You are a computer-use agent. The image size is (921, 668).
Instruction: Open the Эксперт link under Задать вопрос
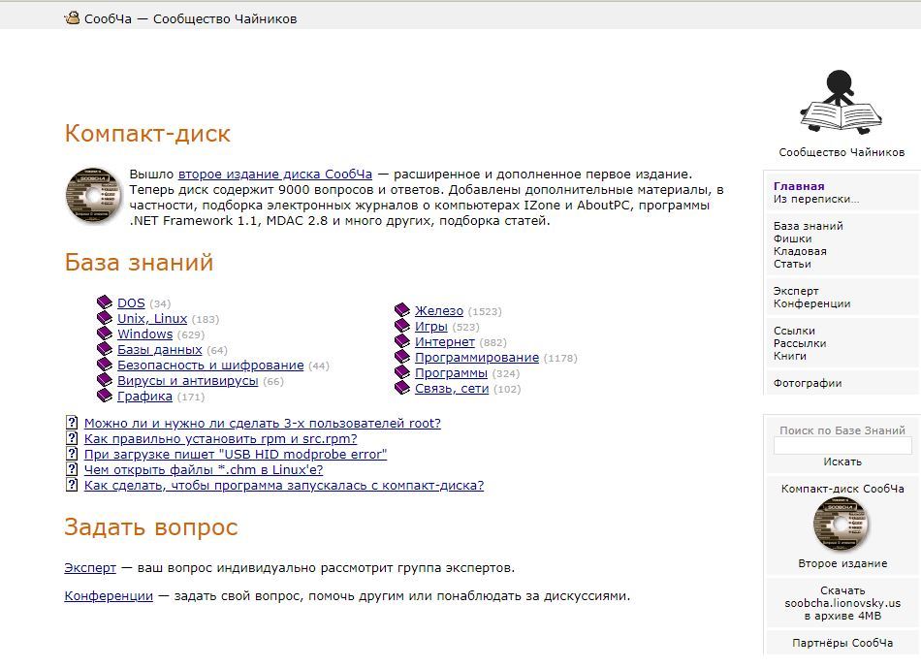[90, 567]
